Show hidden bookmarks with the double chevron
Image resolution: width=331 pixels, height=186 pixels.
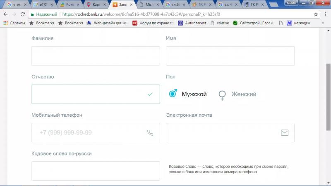323,23
